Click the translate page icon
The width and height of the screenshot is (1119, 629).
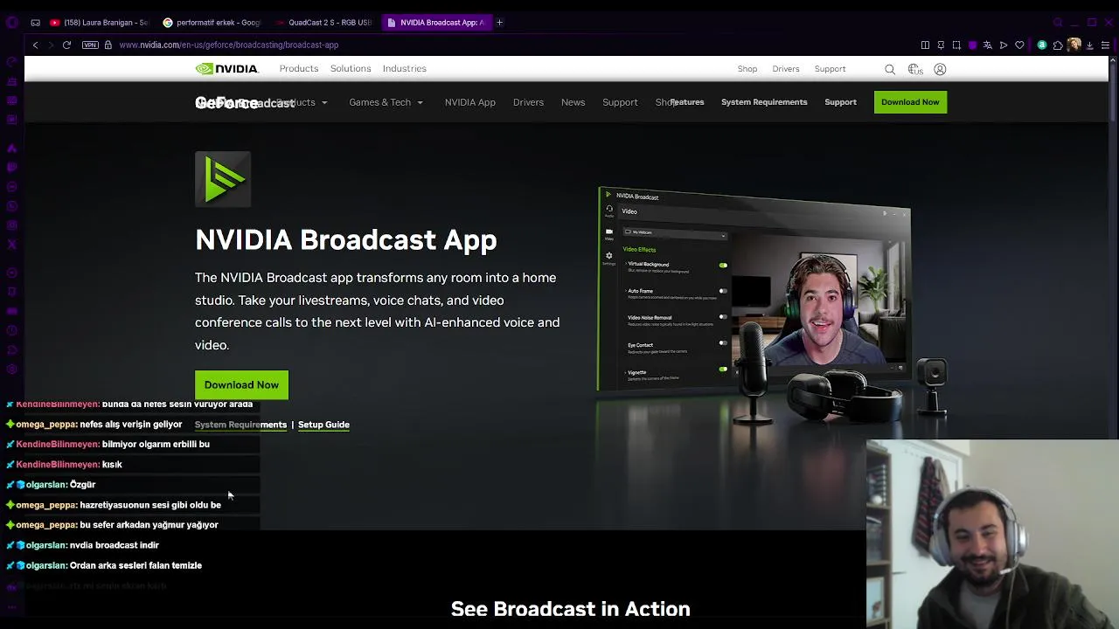[988, 45]
